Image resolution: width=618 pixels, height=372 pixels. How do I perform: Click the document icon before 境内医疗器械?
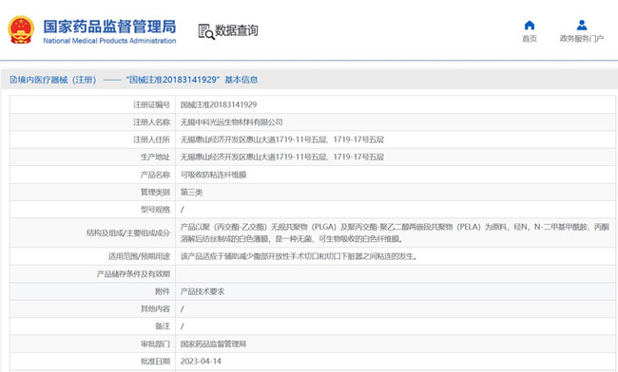tap(13, 80)
